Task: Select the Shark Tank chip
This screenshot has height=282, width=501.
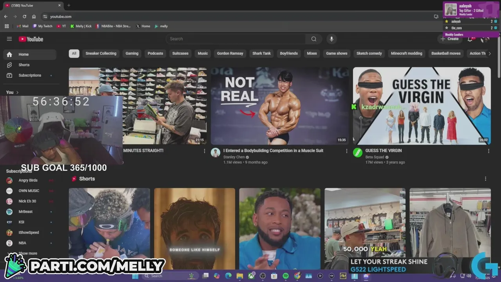Action: [261, 53]
